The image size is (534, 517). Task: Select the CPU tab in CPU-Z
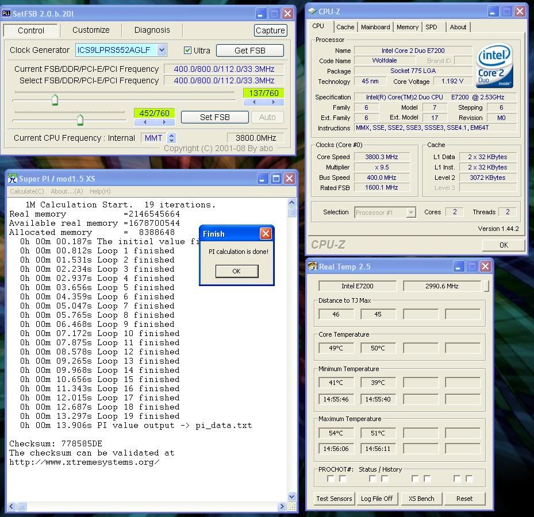(x=318, y=26)
